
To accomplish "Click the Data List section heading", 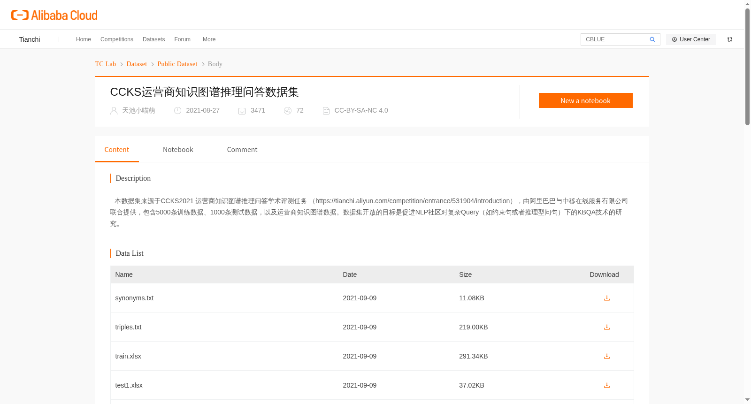I will click(x=130, y=253).
